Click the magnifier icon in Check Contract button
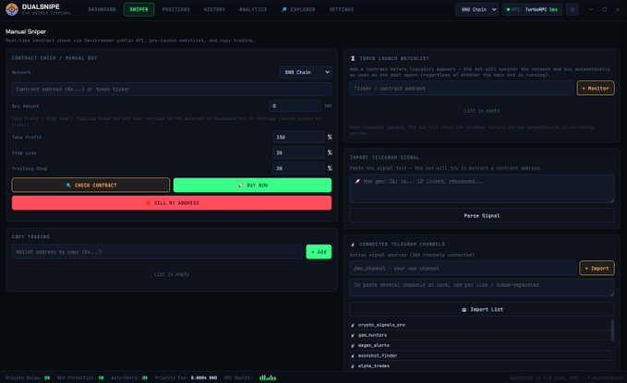The width and height of the screenshot is (627, 383). (x=68, y=186)
